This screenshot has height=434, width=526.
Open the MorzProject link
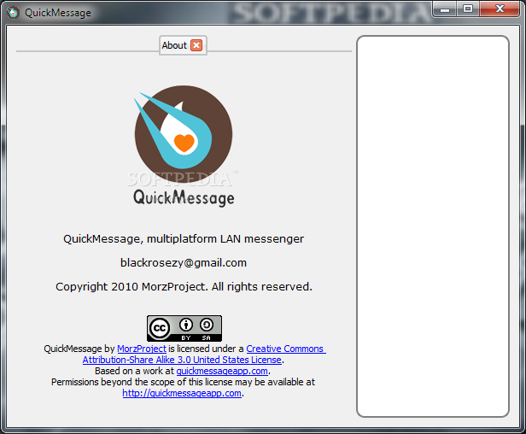click(x=142, y=349)
